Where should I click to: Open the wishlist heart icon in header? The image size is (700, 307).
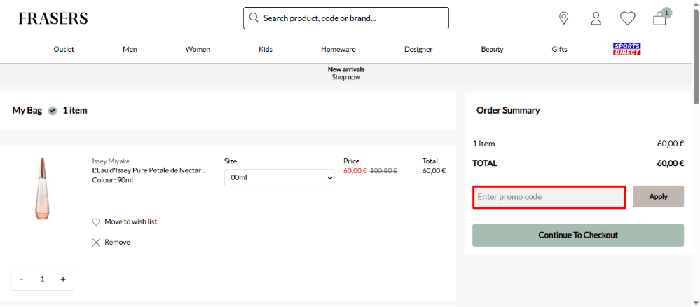pyautogui.click(x=628, y=18)
